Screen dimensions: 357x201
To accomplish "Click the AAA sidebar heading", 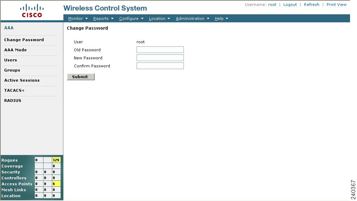I will [x=9, y=28].
